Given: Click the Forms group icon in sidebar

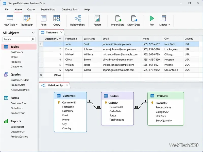Looking at the screenshot, I should tap(6, 98).
